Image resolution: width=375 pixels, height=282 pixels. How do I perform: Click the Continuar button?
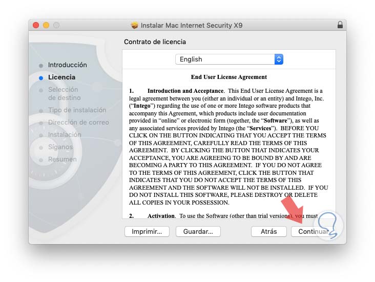pos(313,231)
